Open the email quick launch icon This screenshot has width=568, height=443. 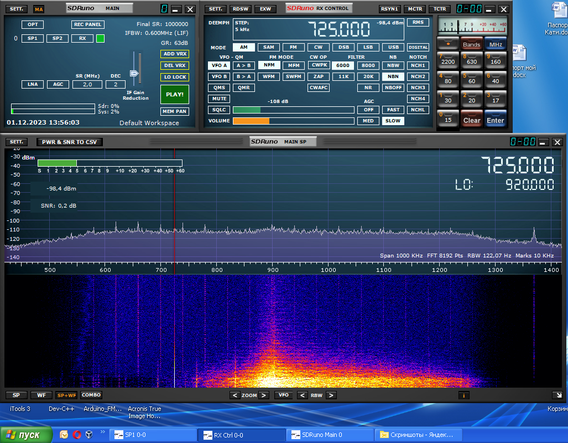[64, 435]
